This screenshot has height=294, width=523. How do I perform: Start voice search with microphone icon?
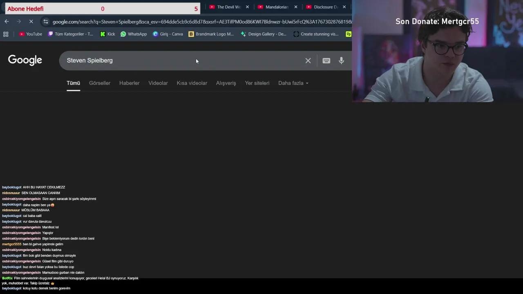(341, 61)
